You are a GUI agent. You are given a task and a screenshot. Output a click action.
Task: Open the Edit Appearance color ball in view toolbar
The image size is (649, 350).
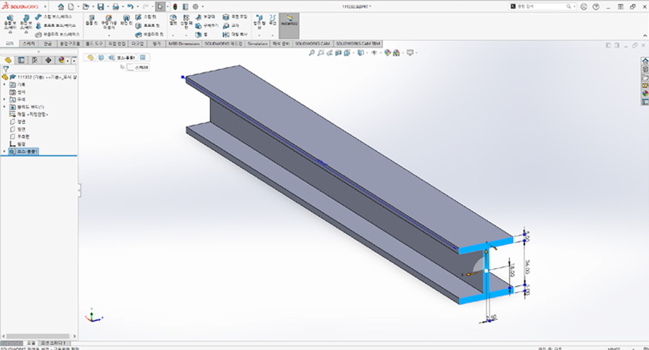(388, 53)
